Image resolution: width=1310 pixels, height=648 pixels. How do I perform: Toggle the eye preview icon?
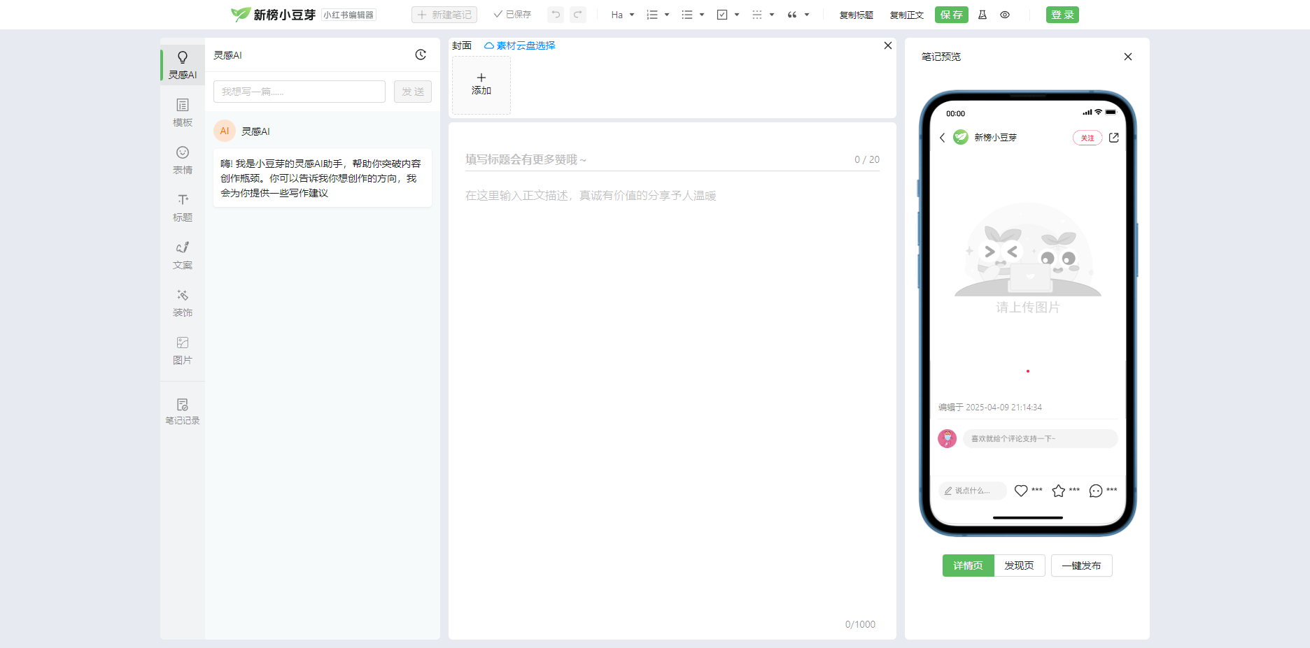[1005, 15]
